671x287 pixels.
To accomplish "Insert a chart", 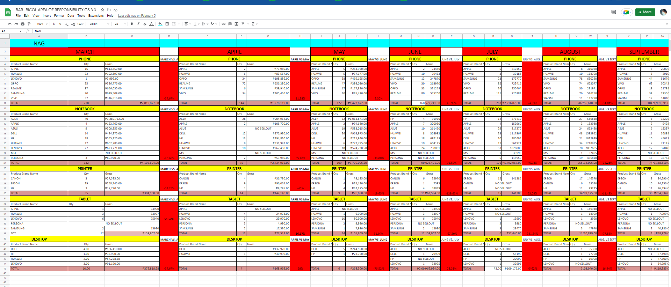I will 237,24.
